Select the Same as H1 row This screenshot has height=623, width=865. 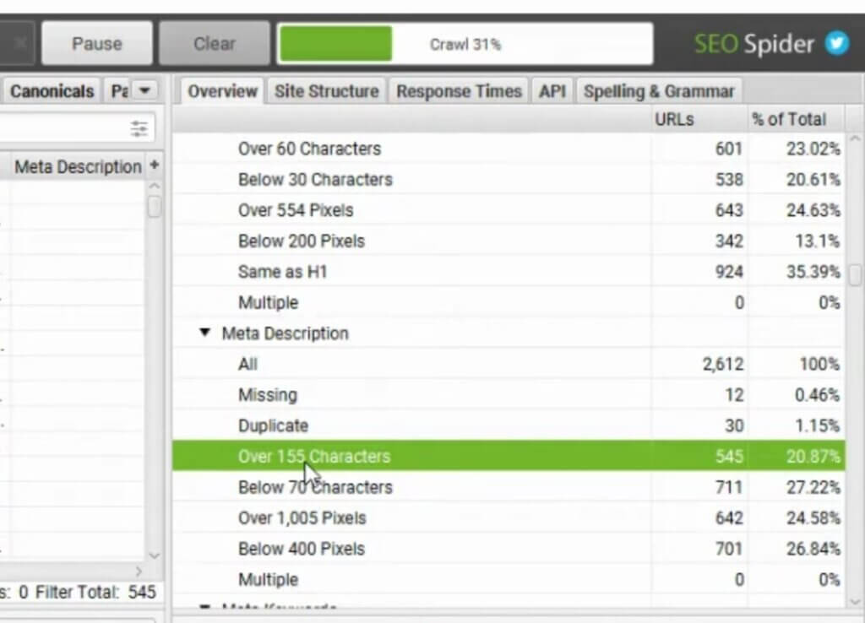click(x=509, y=272)
